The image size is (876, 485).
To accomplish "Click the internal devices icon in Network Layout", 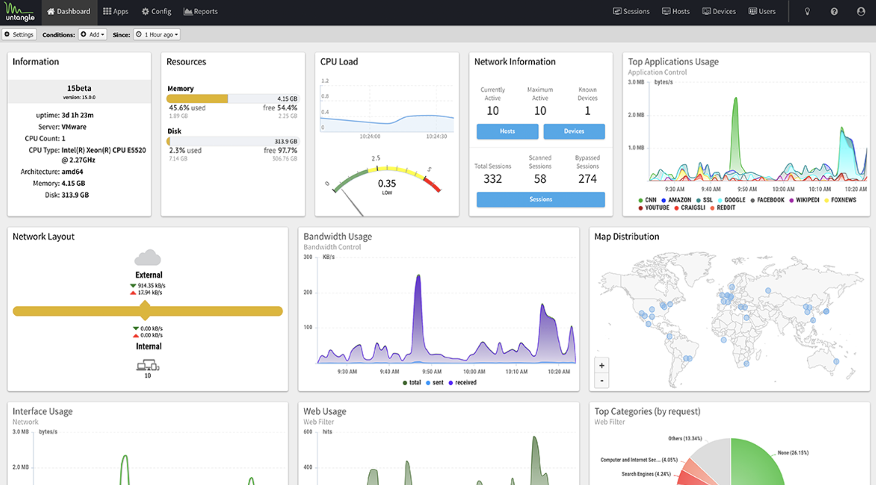I will coord(148,366).
